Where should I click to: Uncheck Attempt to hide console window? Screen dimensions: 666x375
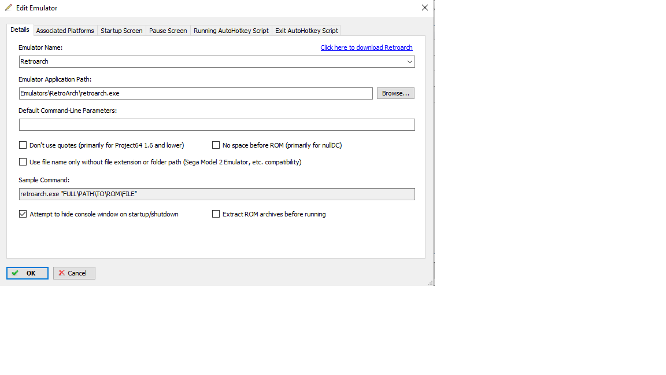(x=23, y=214)
